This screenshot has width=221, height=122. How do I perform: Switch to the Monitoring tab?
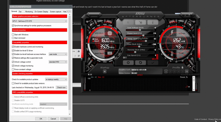29,12
